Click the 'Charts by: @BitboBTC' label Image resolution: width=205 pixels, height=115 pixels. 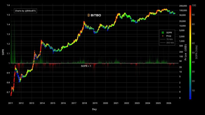coord(25,11)
